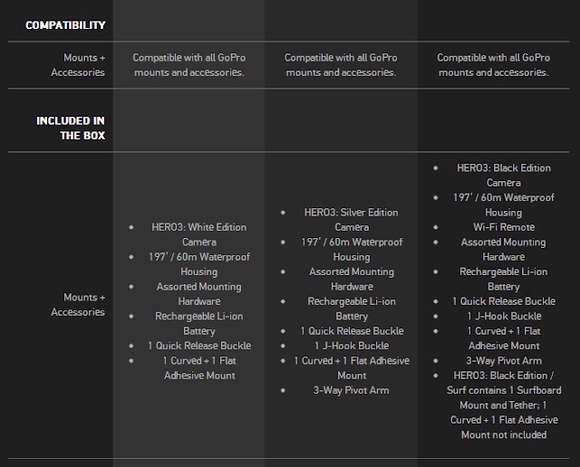Click the COMPATIBILITY section heading

[x=65, y=25]
